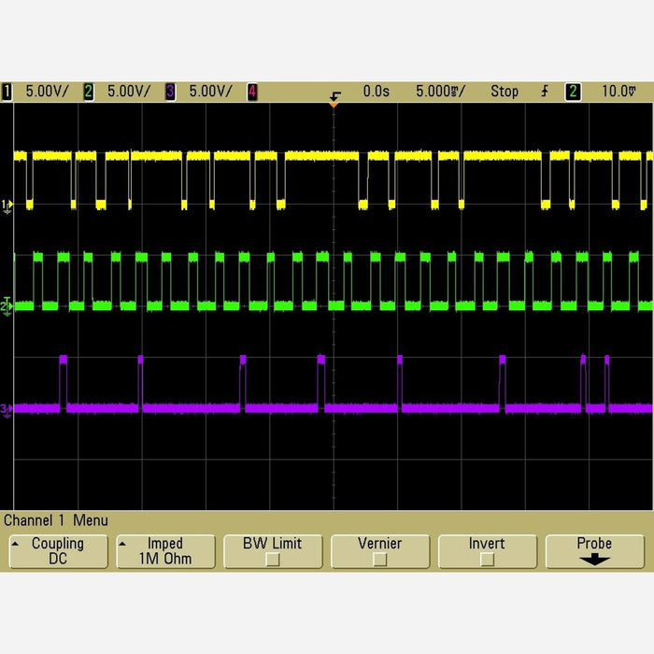Open the Coupling DC selector
654x654 pixels.
[58, 551]
